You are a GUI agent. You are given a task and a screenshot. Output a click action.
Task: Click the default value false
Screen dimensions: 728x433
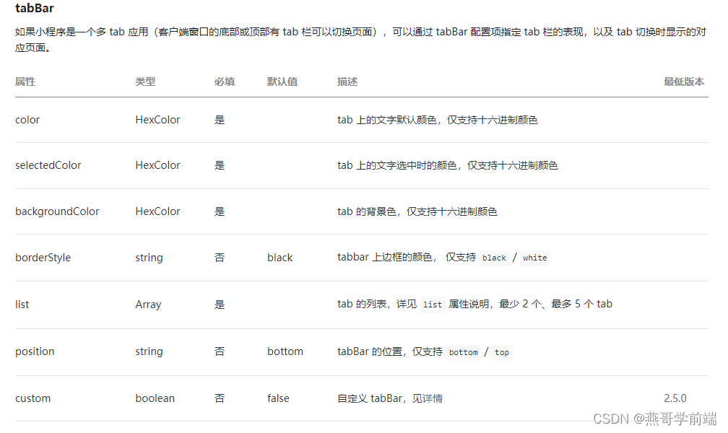pyautogui.click(x=278, y=398)
